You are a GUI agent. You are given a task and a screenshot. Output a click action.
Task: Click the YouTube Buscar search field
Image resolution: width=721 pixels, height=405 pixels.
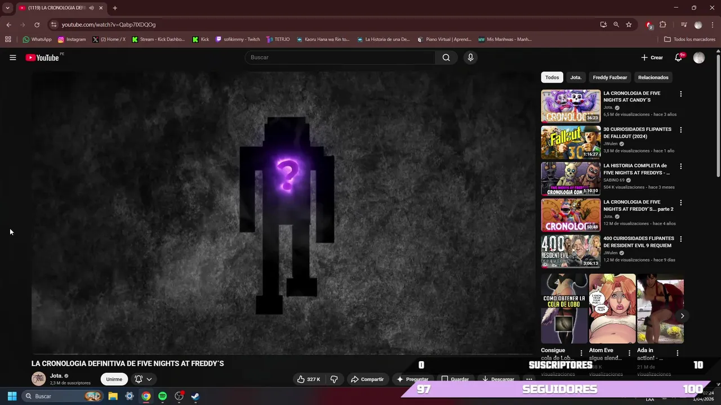coord(340,57)
